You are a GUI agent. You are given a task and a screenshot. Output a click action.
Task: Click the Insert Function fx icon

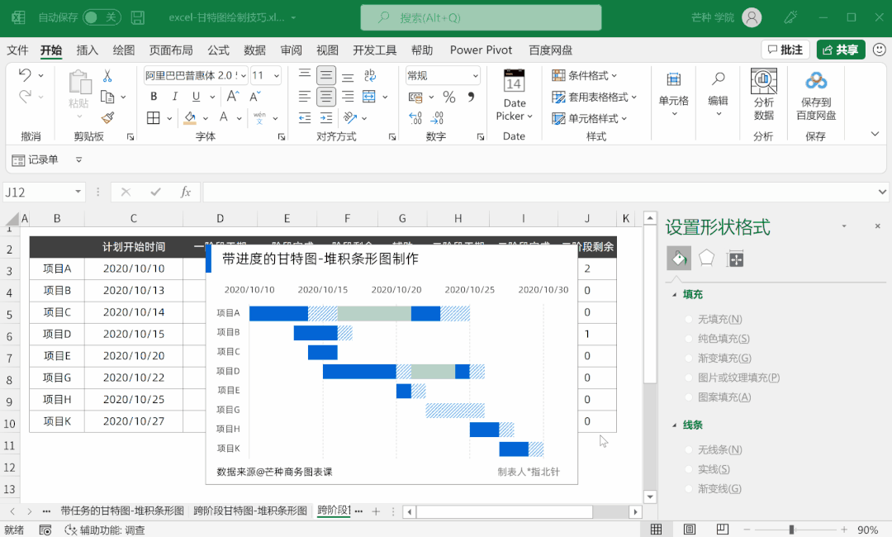(186, 192)
